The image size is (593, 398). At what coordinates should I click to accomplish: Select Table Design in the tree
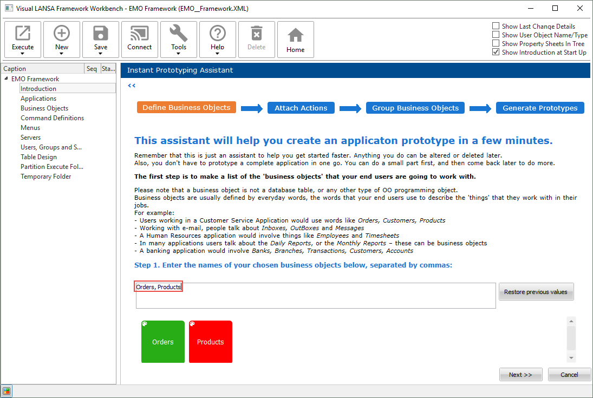38,157
